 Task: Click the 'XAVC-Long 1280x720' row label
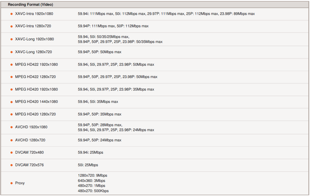pyautogui.click(x=34, y=52)
